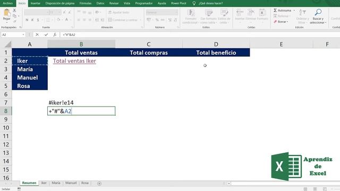Switch to Normal view in status bar
The image size is (340, 191).
click(x=305, y=189)
